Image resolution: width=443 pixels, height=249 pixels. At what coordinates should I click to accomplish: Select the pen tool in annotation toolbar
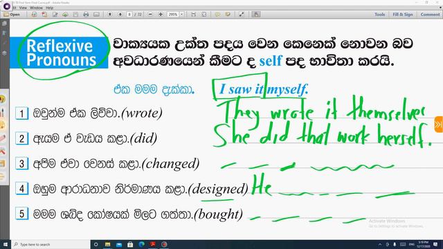[x=3, y=112]
